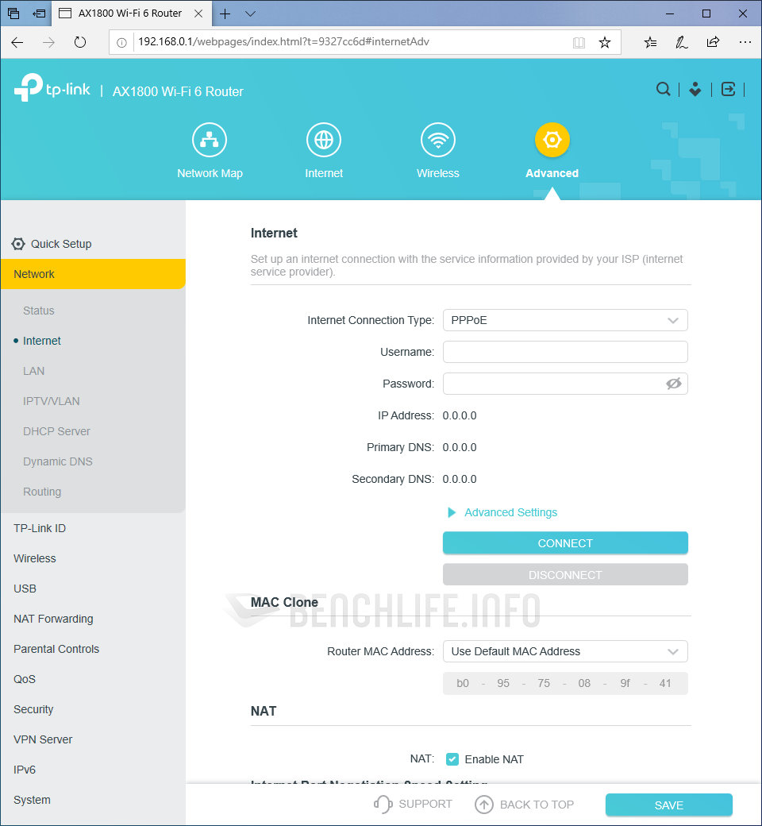Add page to favorites star

coord(605,43)
